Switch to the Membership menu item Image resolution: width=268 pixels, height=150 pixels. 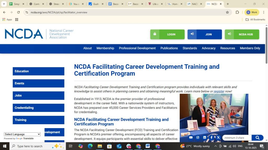click(105, 48)
